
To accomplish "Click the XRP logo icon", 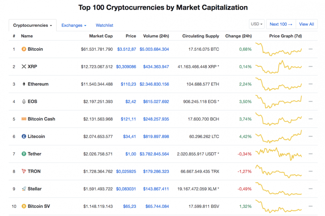I will (23, 67).
